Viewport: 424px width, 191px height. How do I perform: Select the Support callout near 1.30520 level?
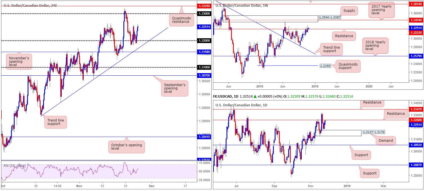pos(361,155)
